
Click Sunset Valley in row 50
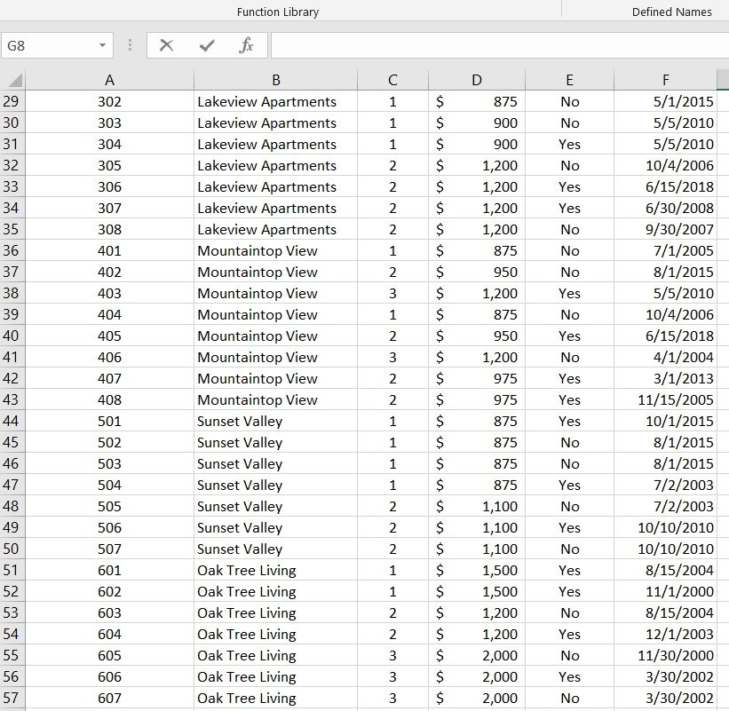pos(275,549)
